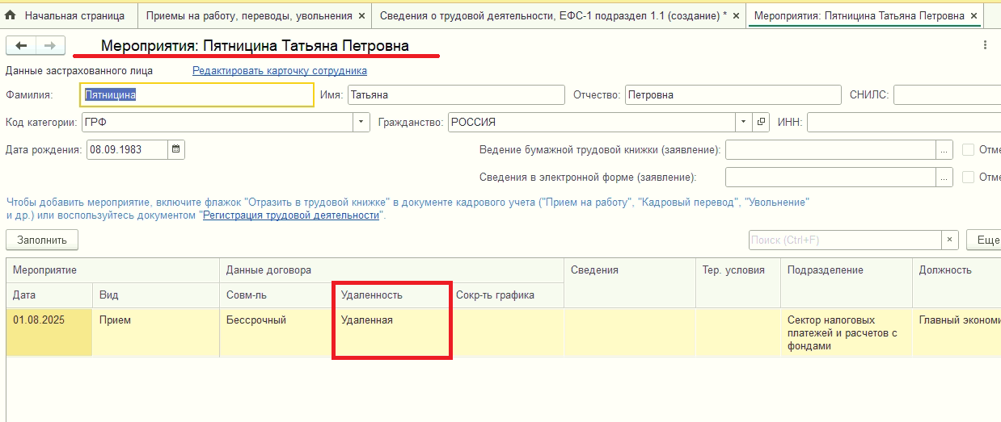Select the Главный экономист position cell
1001x422 pixels.
(x=957, y=332)
